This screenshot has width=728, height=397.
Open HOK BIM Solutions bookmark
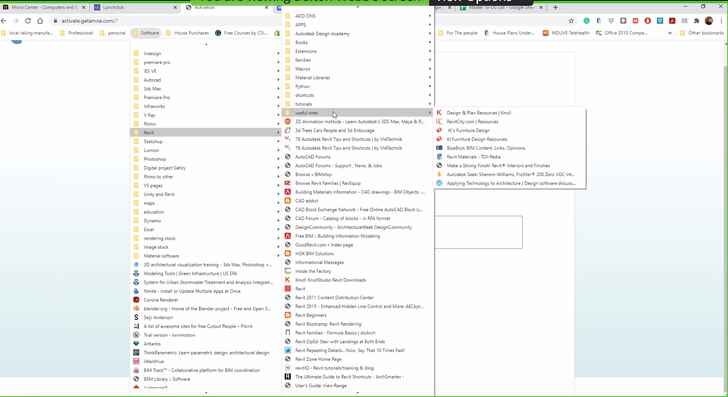tap(358, 254)
